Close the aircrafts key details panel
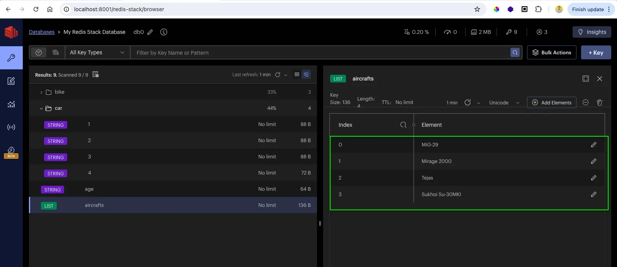617x267 pixels. pos(600,79)
